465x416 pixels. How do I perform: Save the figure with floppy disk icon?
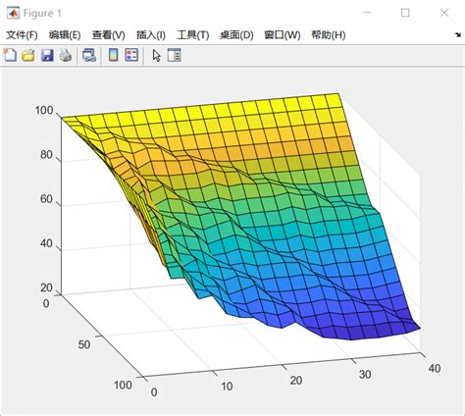[x=47, y=55]
